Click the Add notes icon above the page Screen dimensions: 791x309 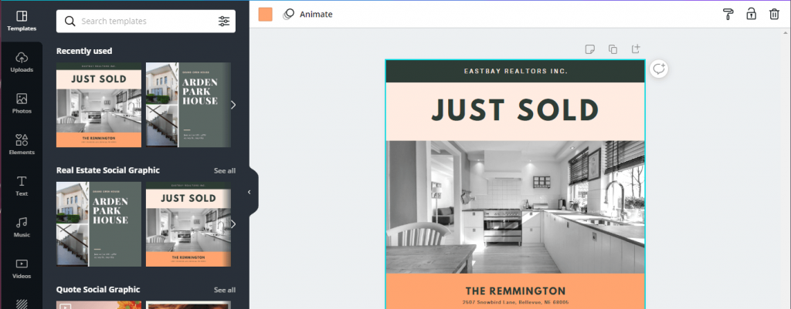coord(589,49)
